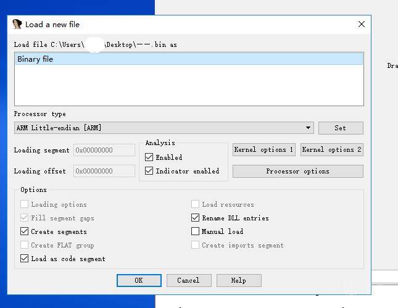This screenshot has width=398, height=308.
Task: Confirm with the OK button
Action: 139,280
